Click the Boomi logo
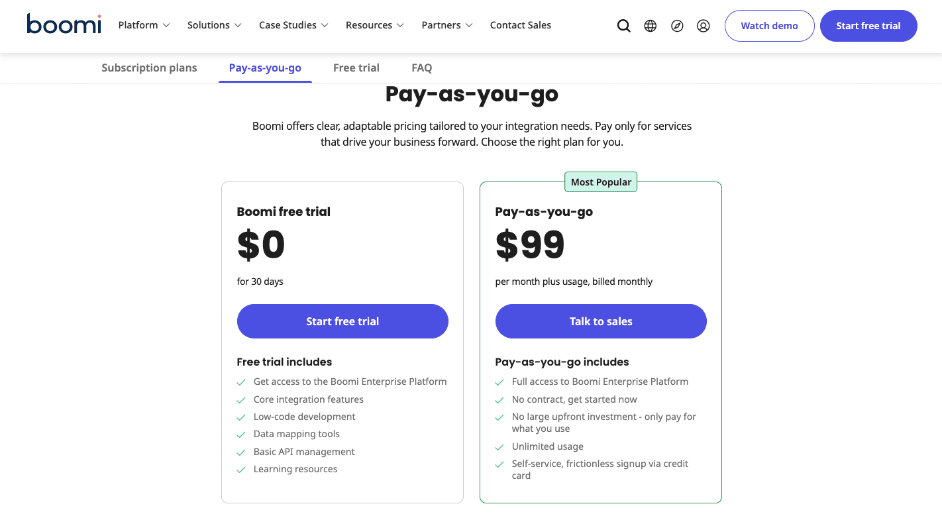 pyautogui.click(x=64, y=25)
